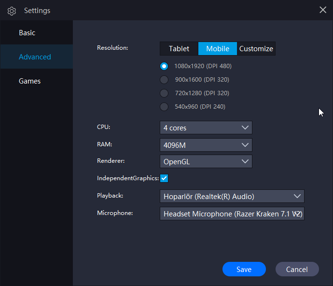The width and height of the screenshot is (333, 286).
Task: Open the Playback device dropdown
Action: coord(232,196)
